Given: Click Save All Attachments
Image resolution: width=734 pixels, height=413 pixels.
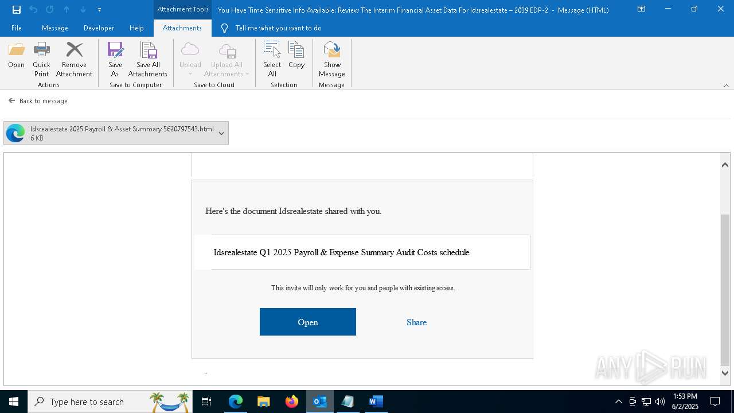Looking at the screenshot, I should (x=148, y=60).
